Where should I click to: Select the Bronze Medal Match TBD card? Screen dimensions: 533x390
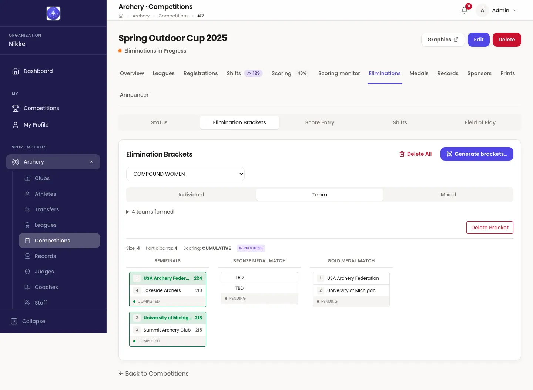[259, 288]
